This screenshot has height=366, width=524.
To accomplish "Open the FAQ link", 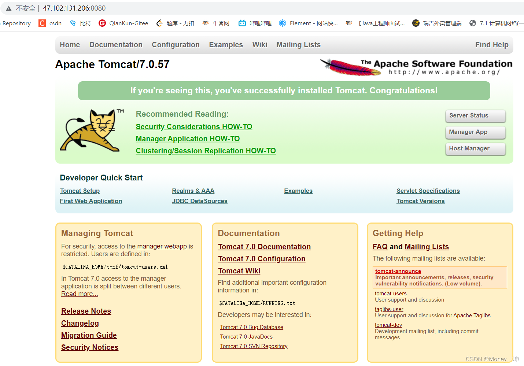I will click(380, 247).
